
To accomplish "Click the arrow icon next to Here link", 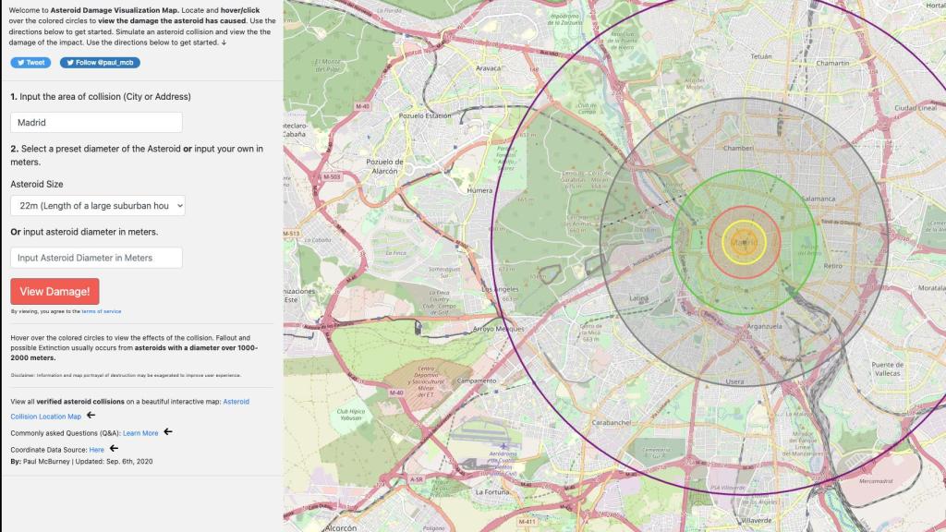I will 115,448.
